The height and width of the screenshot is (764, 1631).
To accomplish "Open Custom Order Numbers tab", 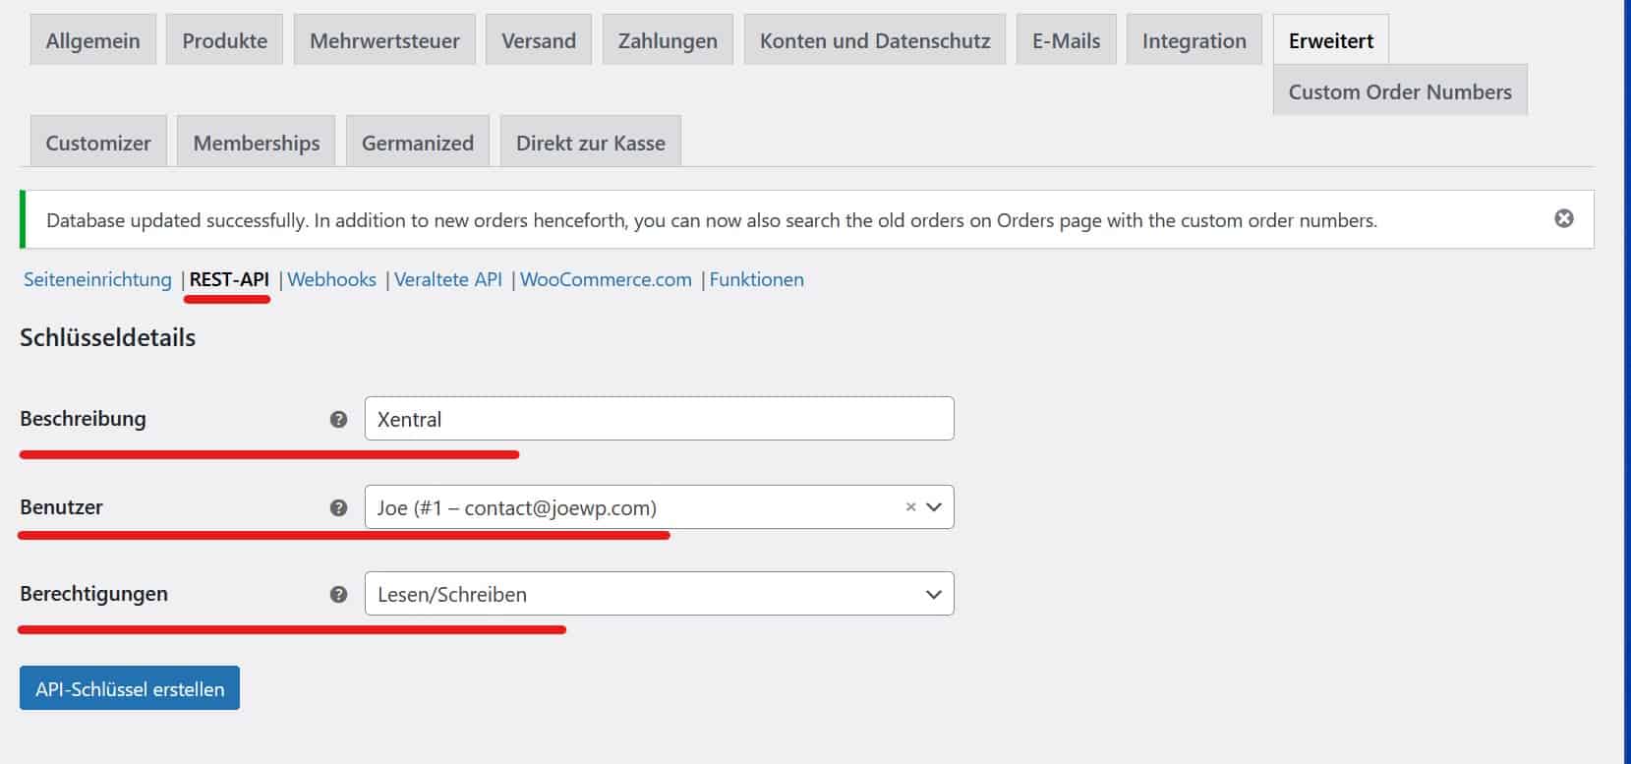I will click(x=1399, y=91).
